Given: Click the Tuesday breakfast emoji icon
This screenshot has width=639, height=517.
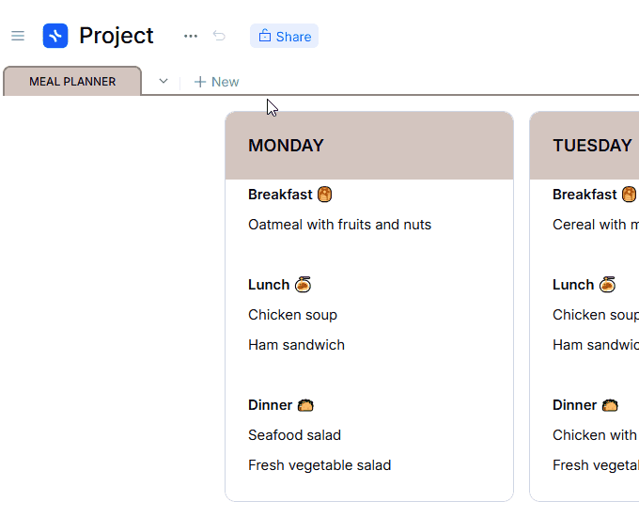Looking at the screenshot, I should tap(630, 195).
